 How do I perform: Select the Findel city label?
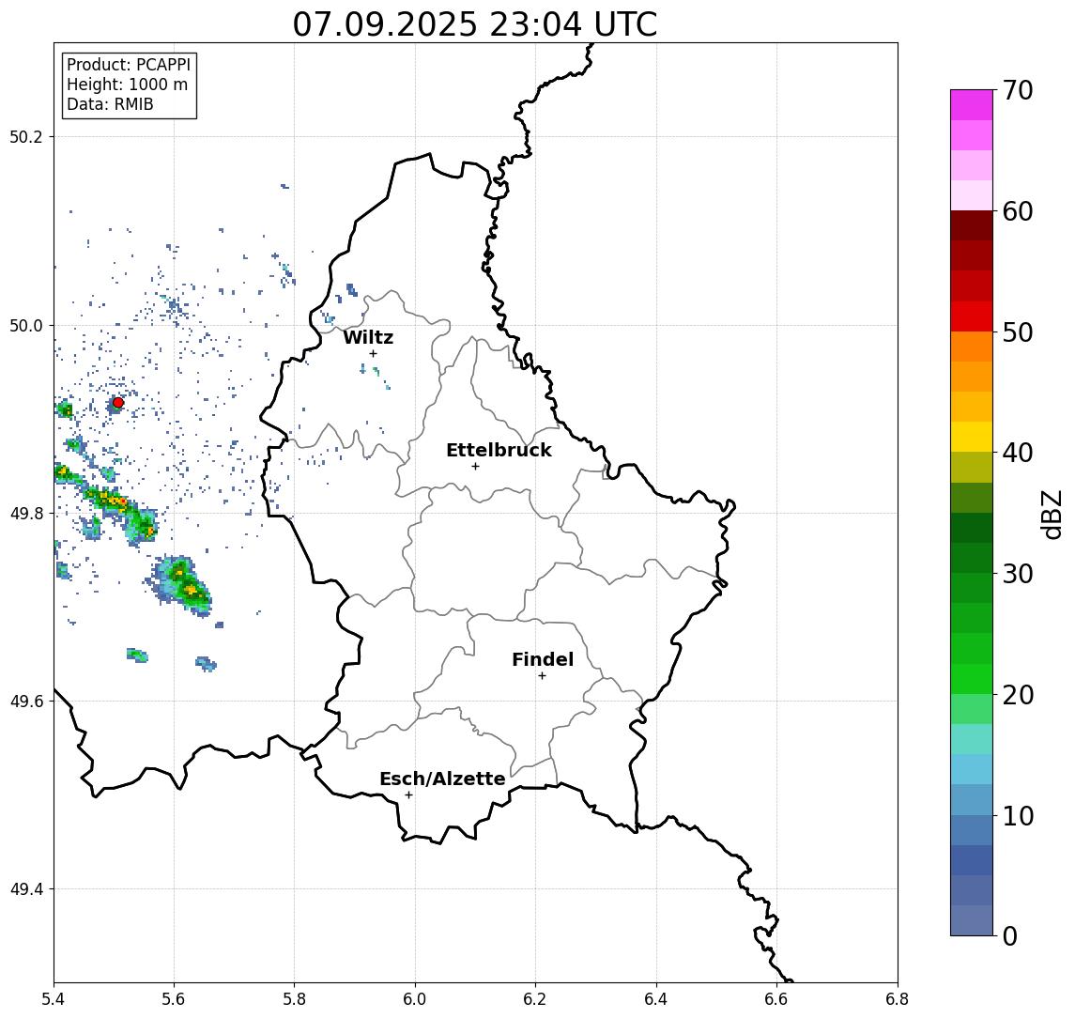543,659
